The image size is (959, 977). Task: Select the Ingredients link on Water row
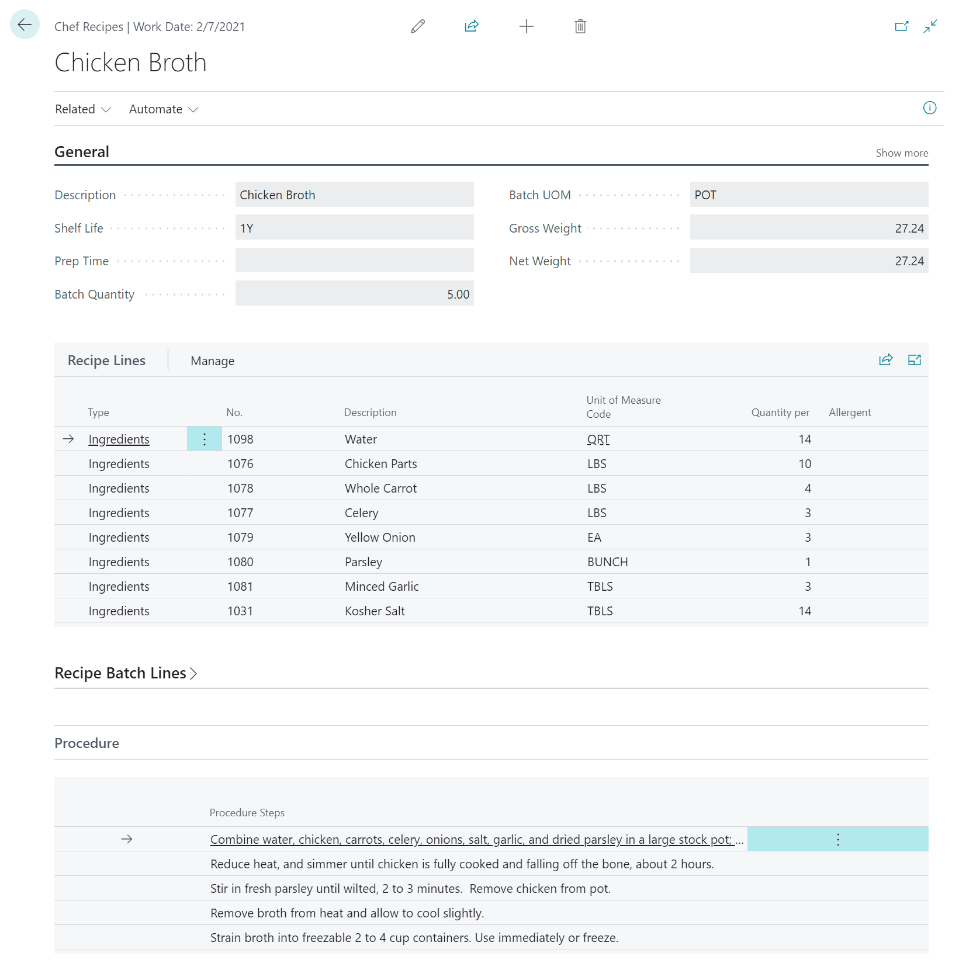[x=119, y=439]
